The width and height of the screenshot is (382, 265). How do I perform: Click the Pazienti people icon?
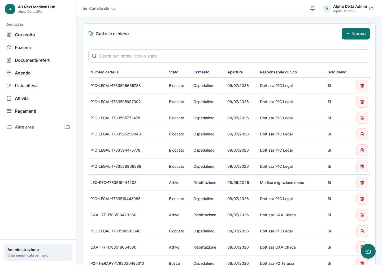coord(9,47)
